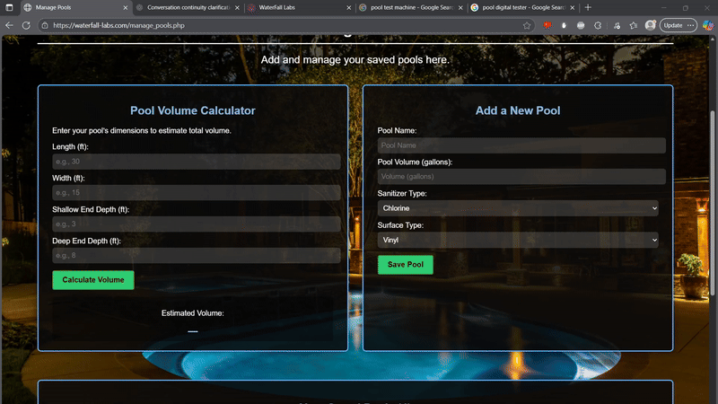Click the Deep End Depth input field
Screen dimensions: 718x404
pyautogui.click(x=196, y=256)
